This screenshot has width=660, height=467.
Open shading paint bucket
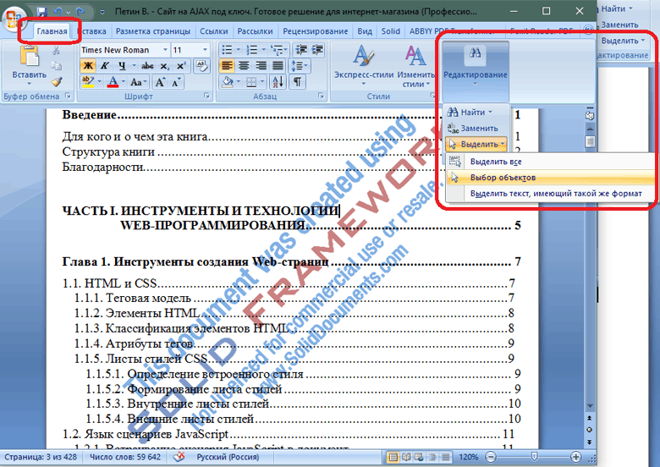click(x=228, y=81)
